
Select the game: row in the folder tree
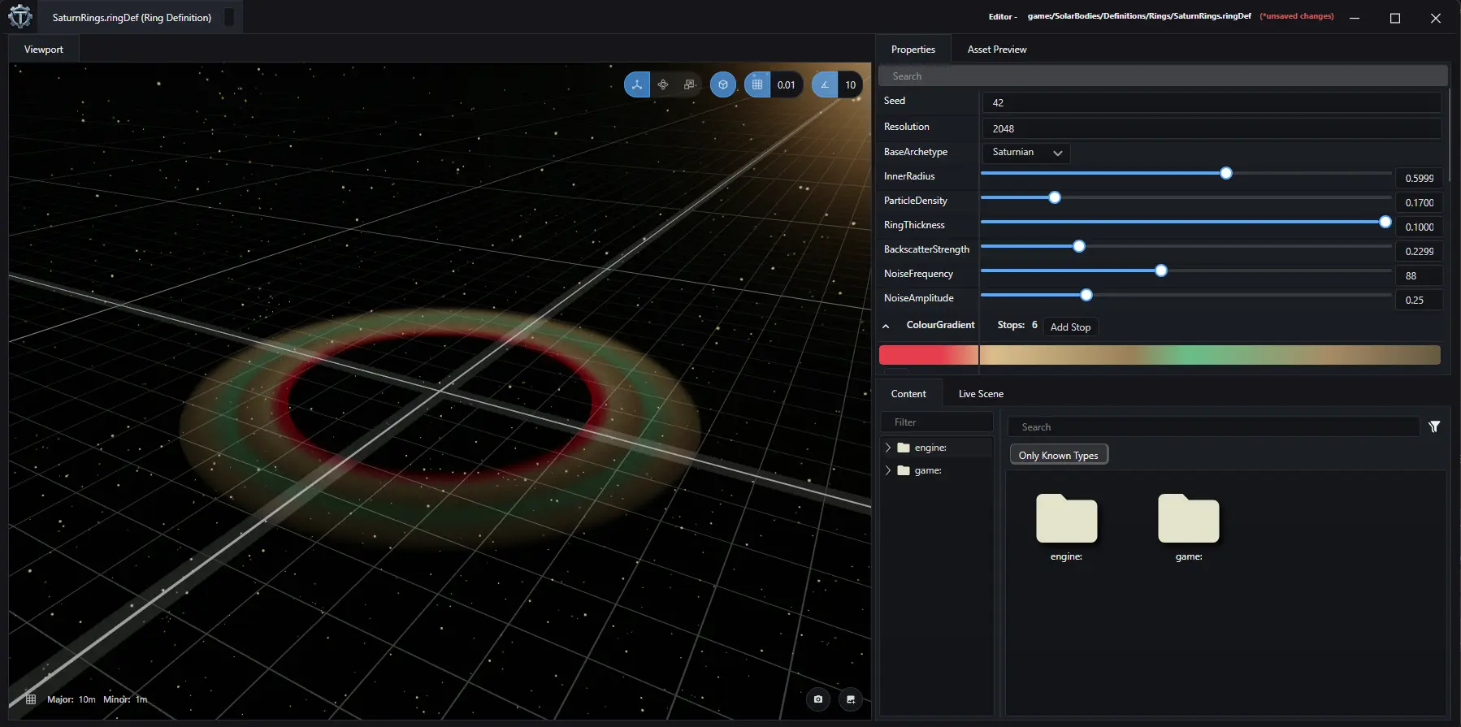[x=937, y=470]
